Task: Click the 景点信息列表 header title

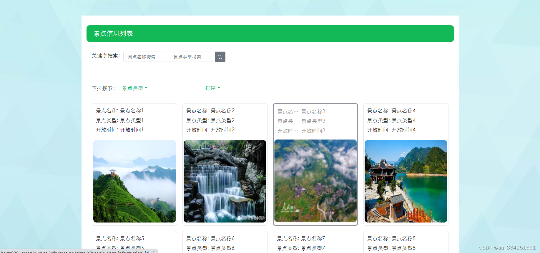Action: (113, 34)
